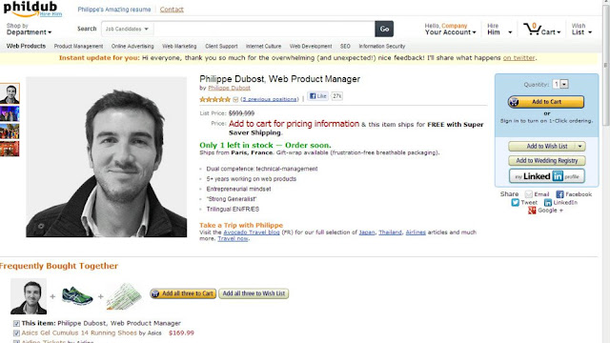Expand the Shop by Department menu
Viewport: 610px width, 343px height.
[x=29, y=30]
